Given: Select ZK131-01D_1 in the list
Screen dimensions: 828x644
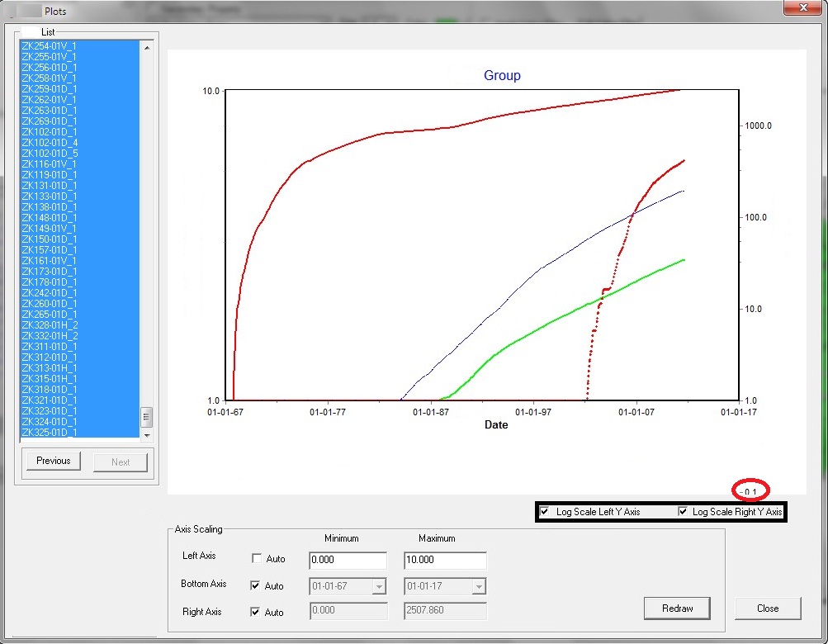Looking at the screenshot, I should click(x=80, y=186).
